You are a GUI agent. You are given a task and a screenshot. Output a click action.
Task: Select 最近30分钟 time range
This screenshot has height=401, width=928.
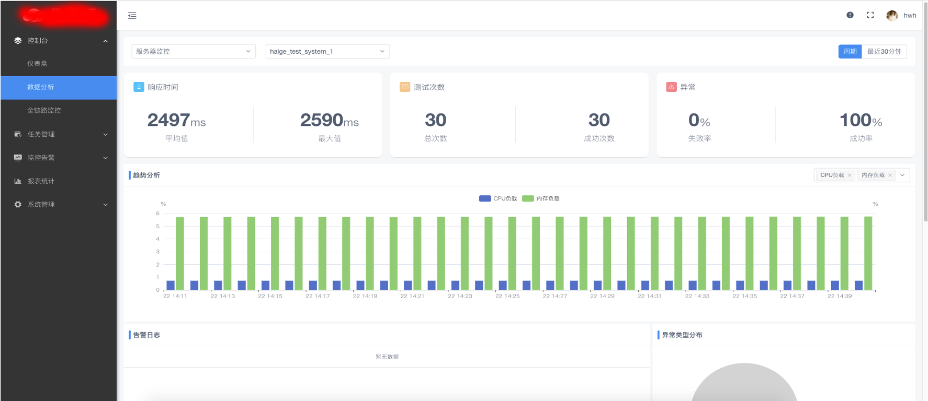point(884,51)
